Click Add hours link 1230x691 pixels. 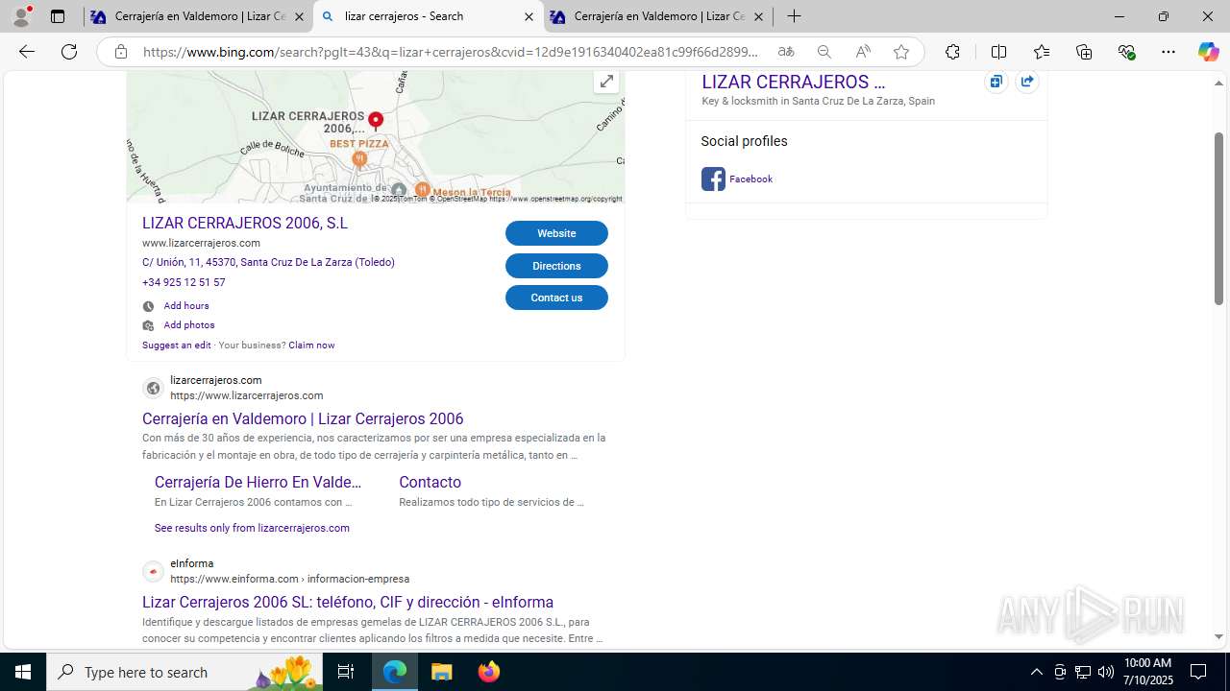pyautogui.click(x=185, y=306)
